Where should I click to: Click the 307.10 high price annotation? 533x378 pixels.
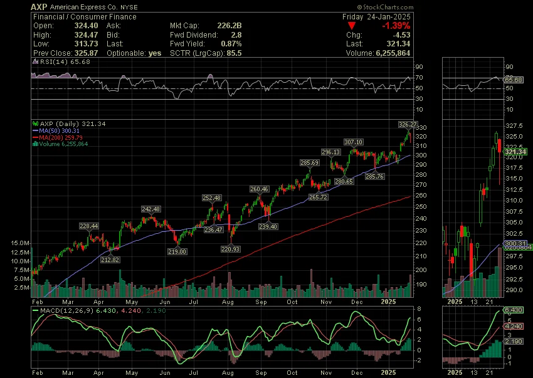point(353,142)
